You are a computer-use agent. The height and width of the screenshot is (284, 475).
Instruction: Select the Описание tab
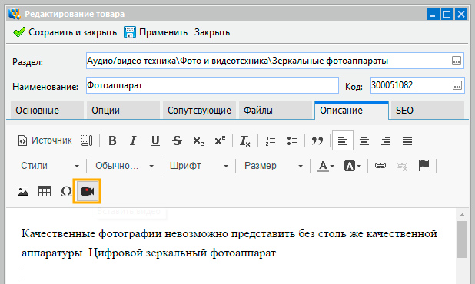tap(351, 111)
